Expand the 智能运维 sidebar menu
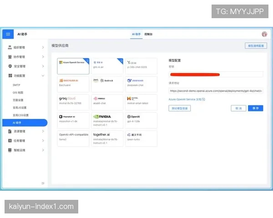 click(25, 150)
